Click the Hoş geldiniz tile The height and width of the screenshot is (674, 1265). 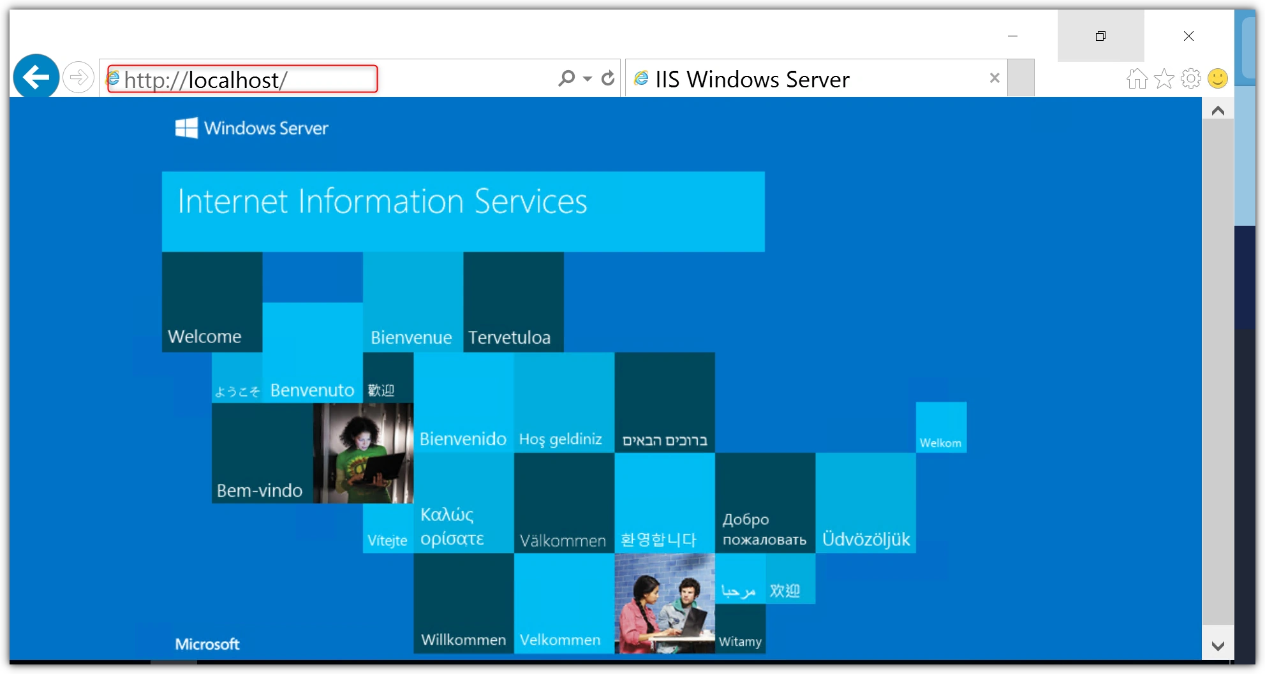564,402
